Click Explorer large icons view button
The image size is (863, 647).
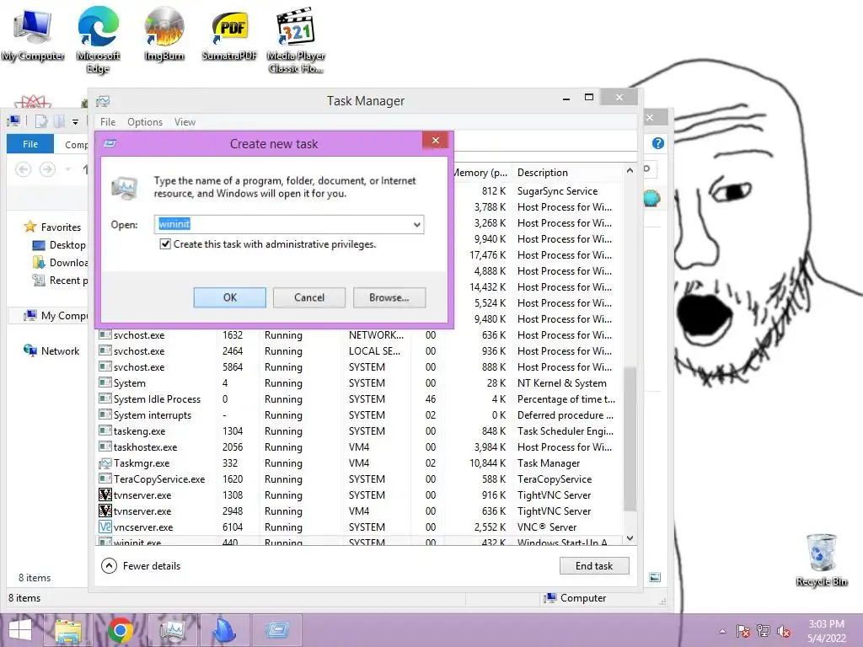654,577
